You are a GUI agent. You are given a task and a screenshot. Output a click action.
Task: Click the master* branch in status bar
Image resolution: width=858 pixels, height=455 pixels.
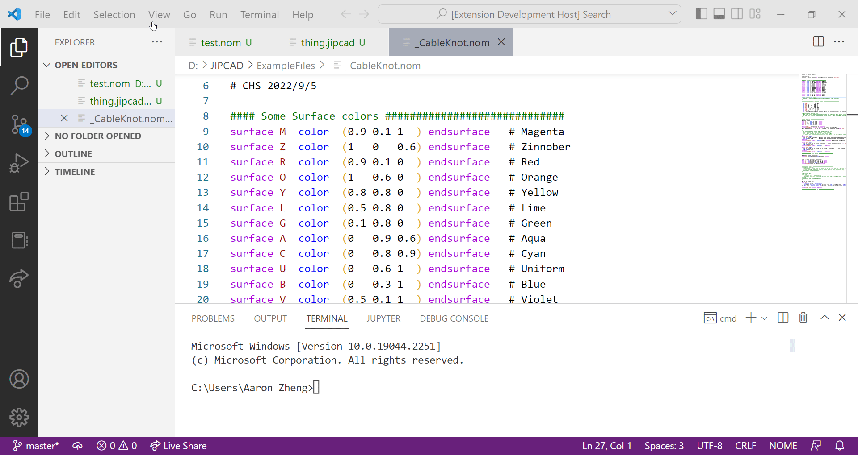point(36,446)
